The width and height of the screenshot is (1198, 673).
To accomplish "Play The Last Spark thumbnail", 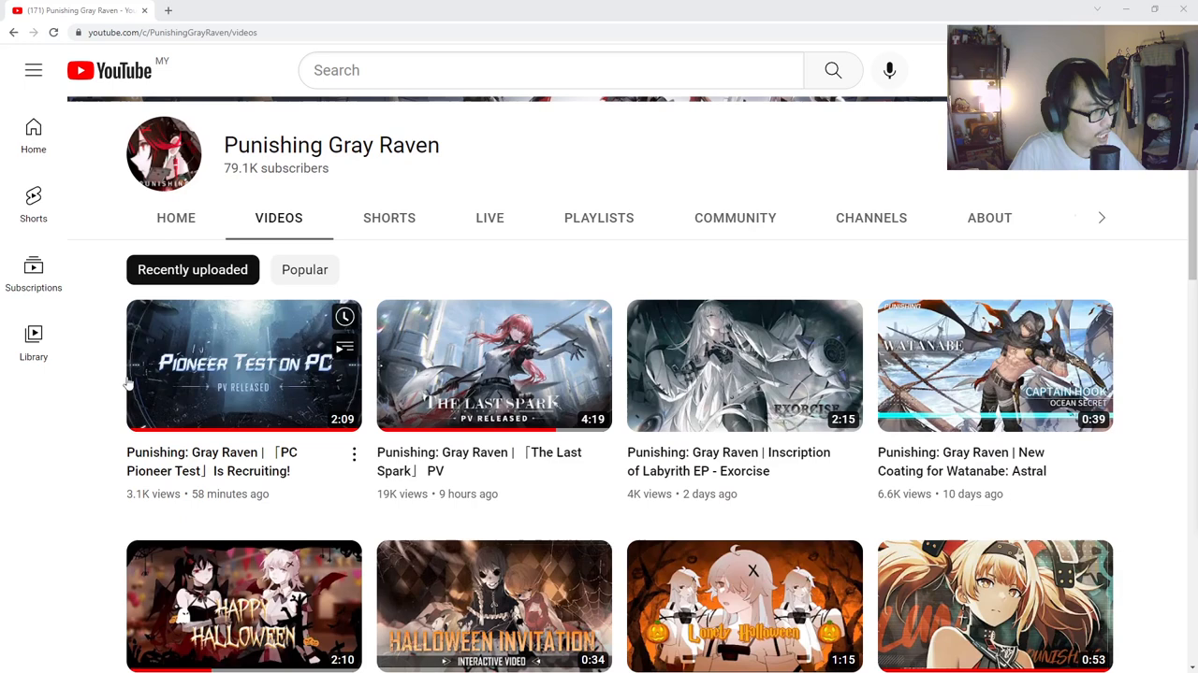I will coord(494,365).
